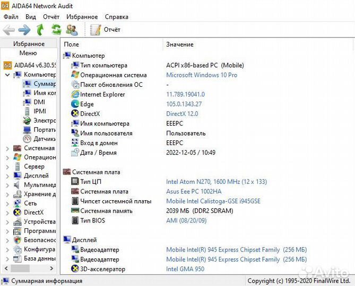
Task: Open the Избранное menu in menu bar
Action: pyautogui.click(x=82, y=17)
